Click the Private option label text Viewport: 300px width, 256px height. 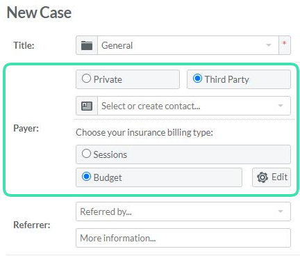pos(108,79)
